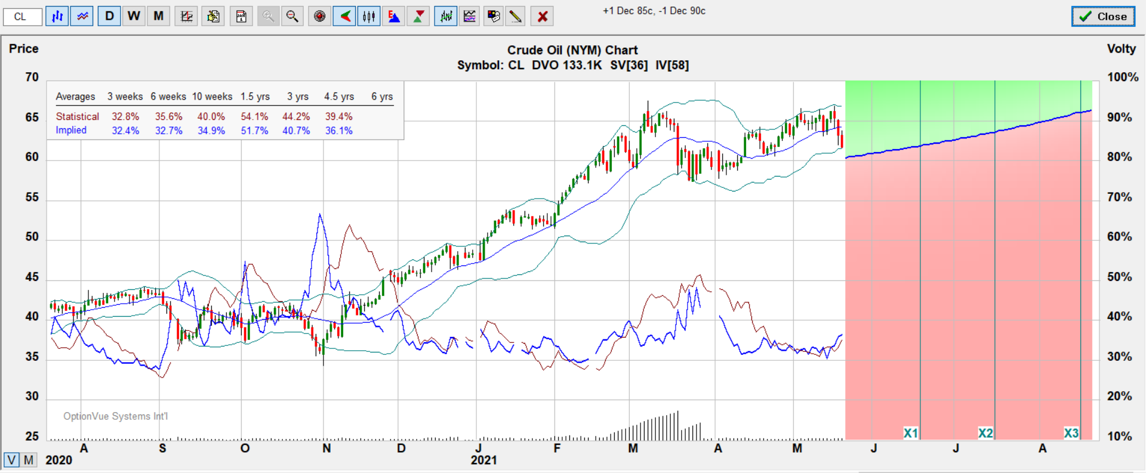
Task: Click the 'Crude Oil (NYM) Chart' title
Action: (572, 50)
